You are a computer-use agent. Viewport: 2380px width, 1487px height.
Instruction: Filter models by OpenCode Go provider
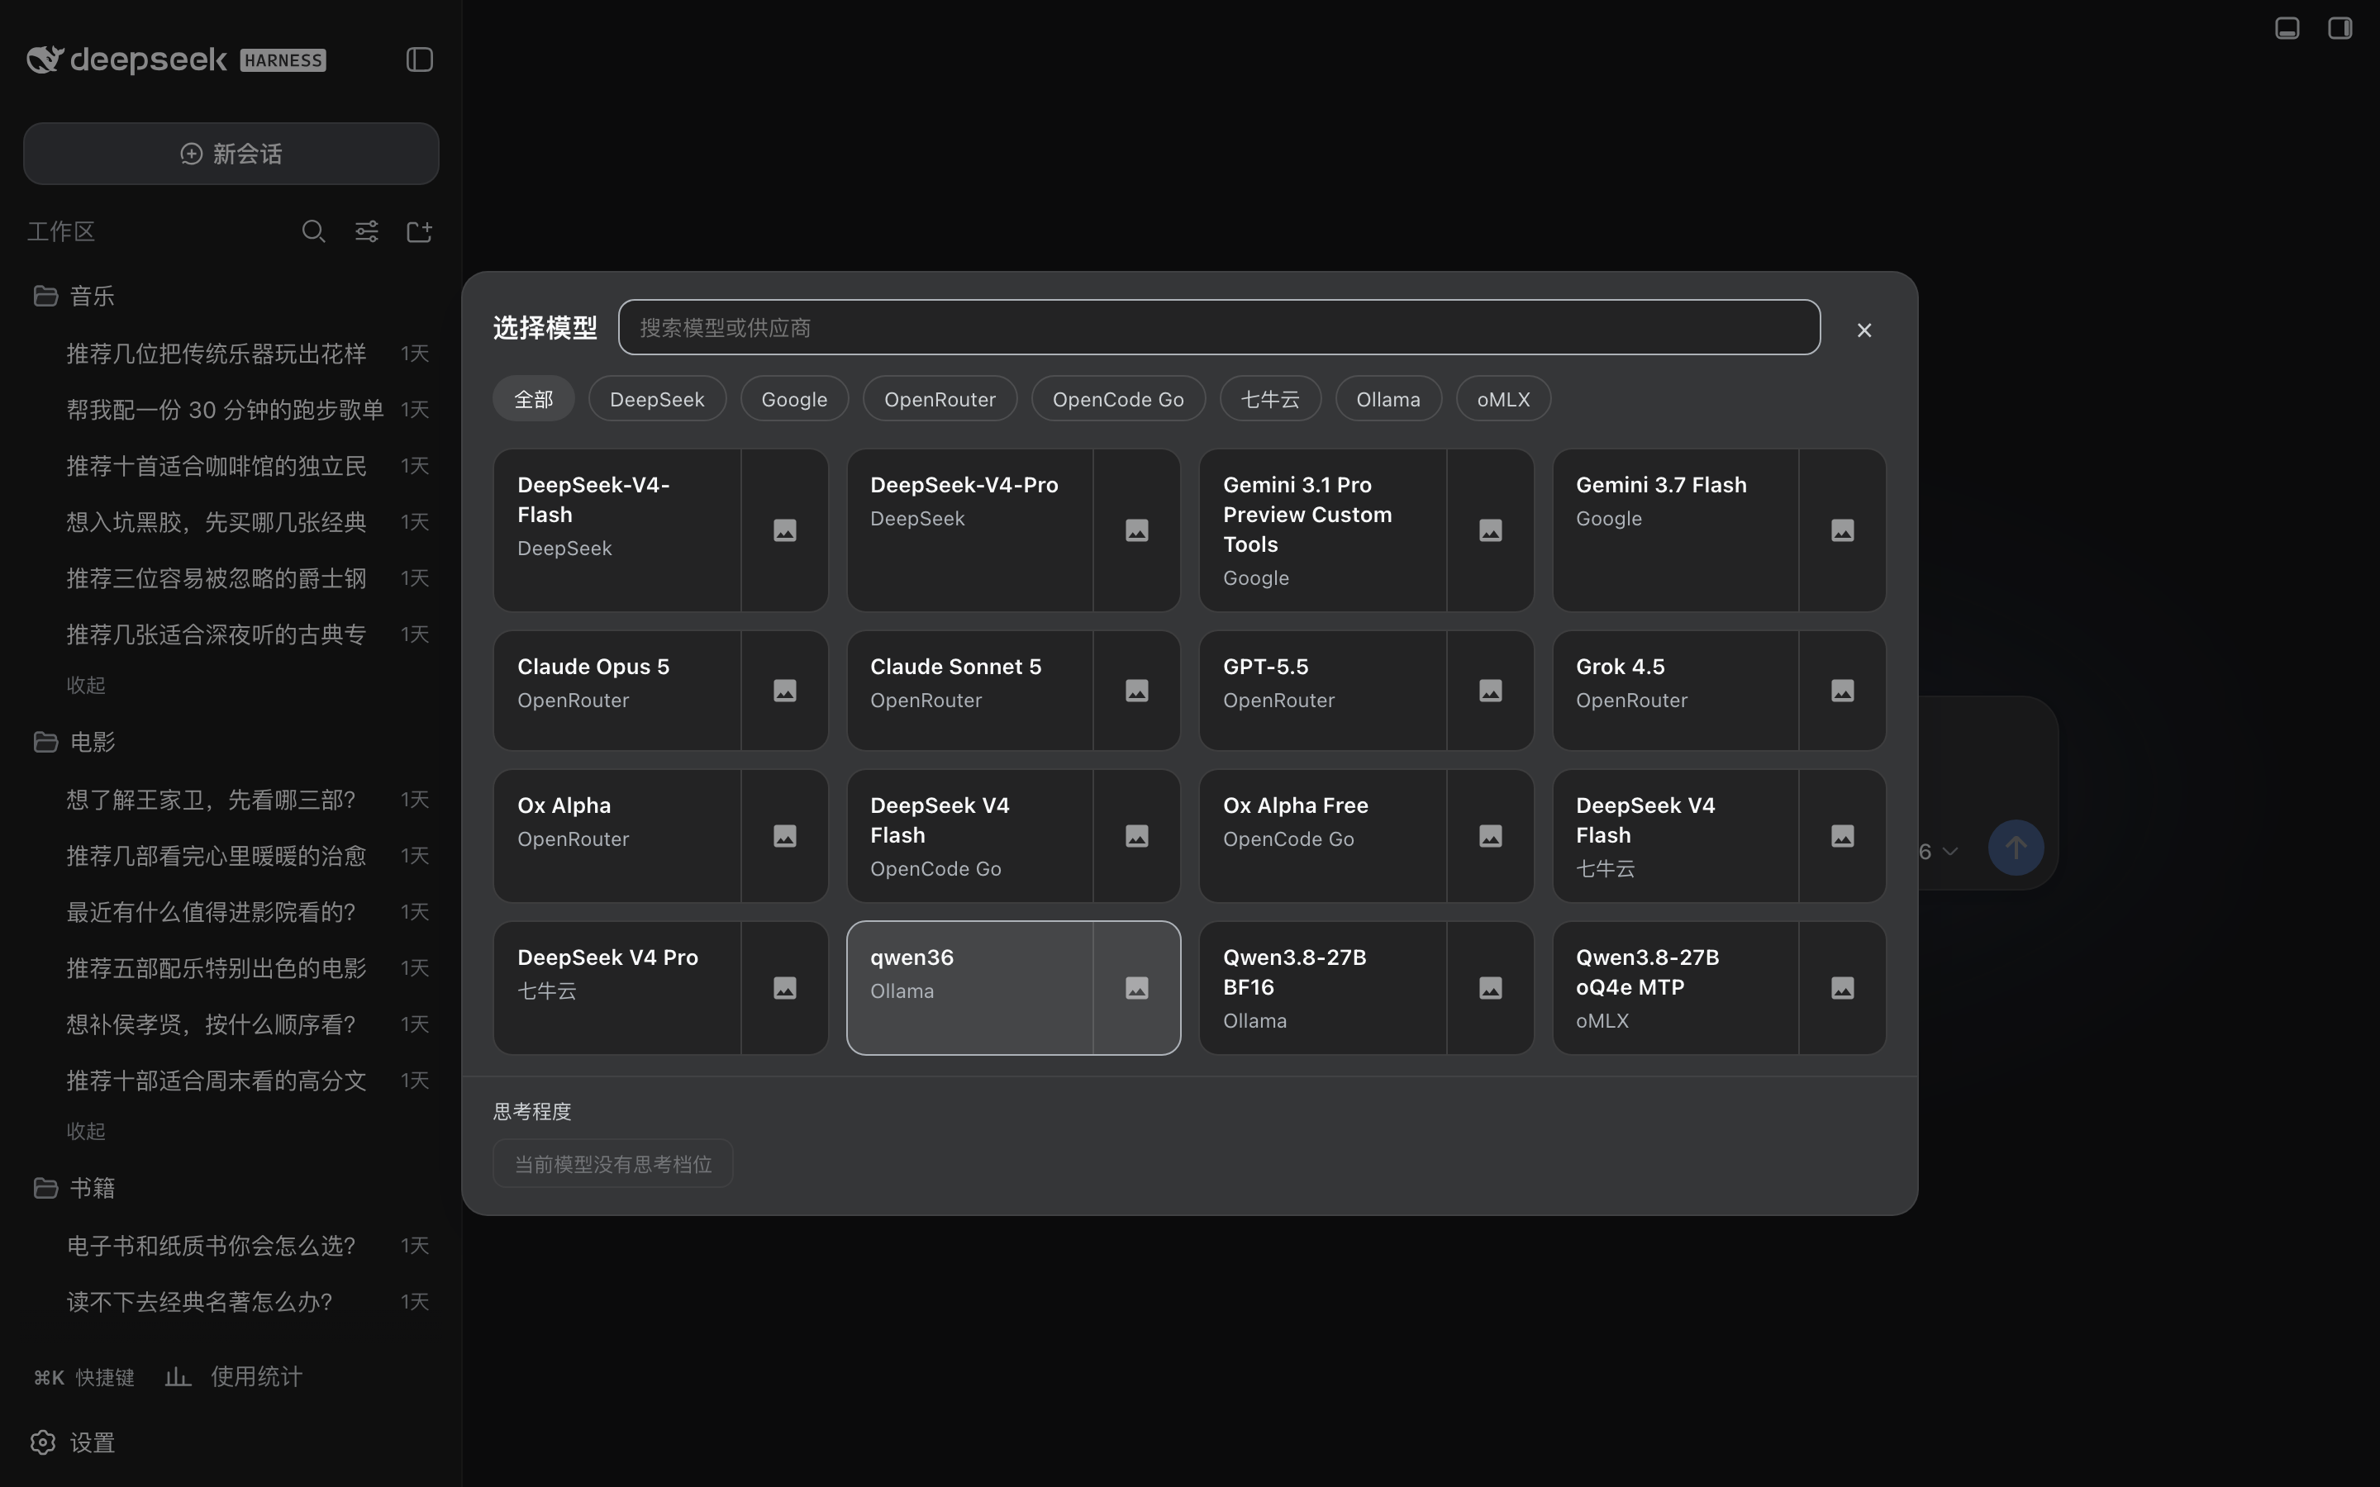[1118, 399]
